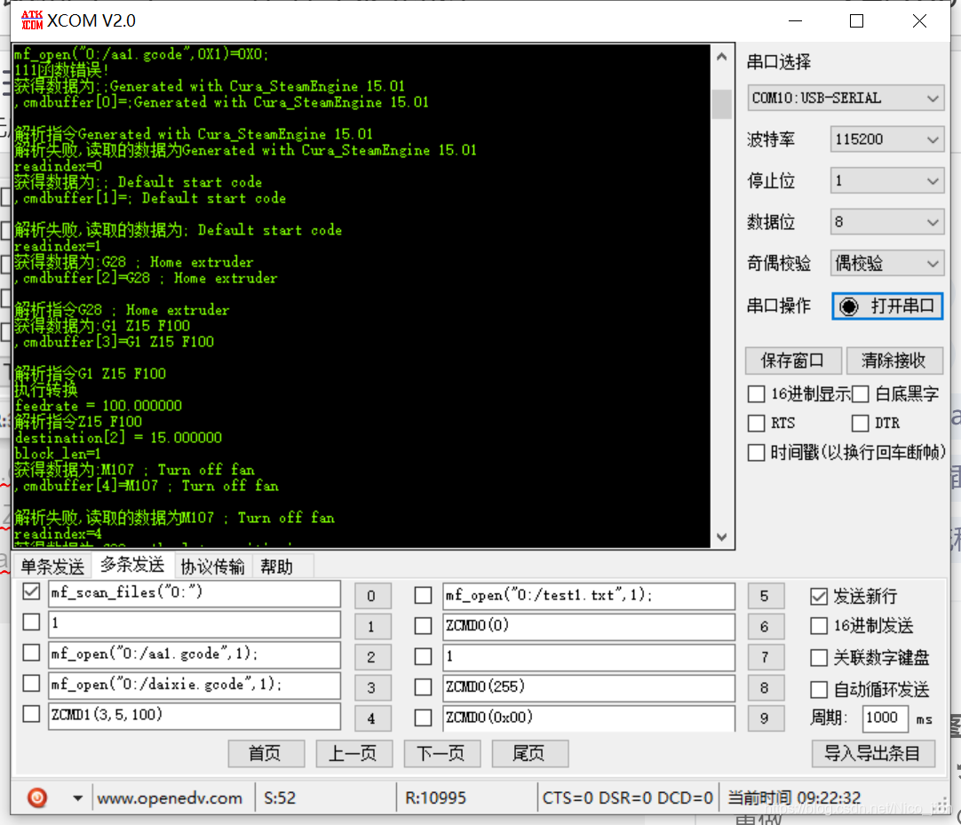Click the 尾页 last page button
The width and height of the screenshot is (961, 825).
tap(529, 753)
